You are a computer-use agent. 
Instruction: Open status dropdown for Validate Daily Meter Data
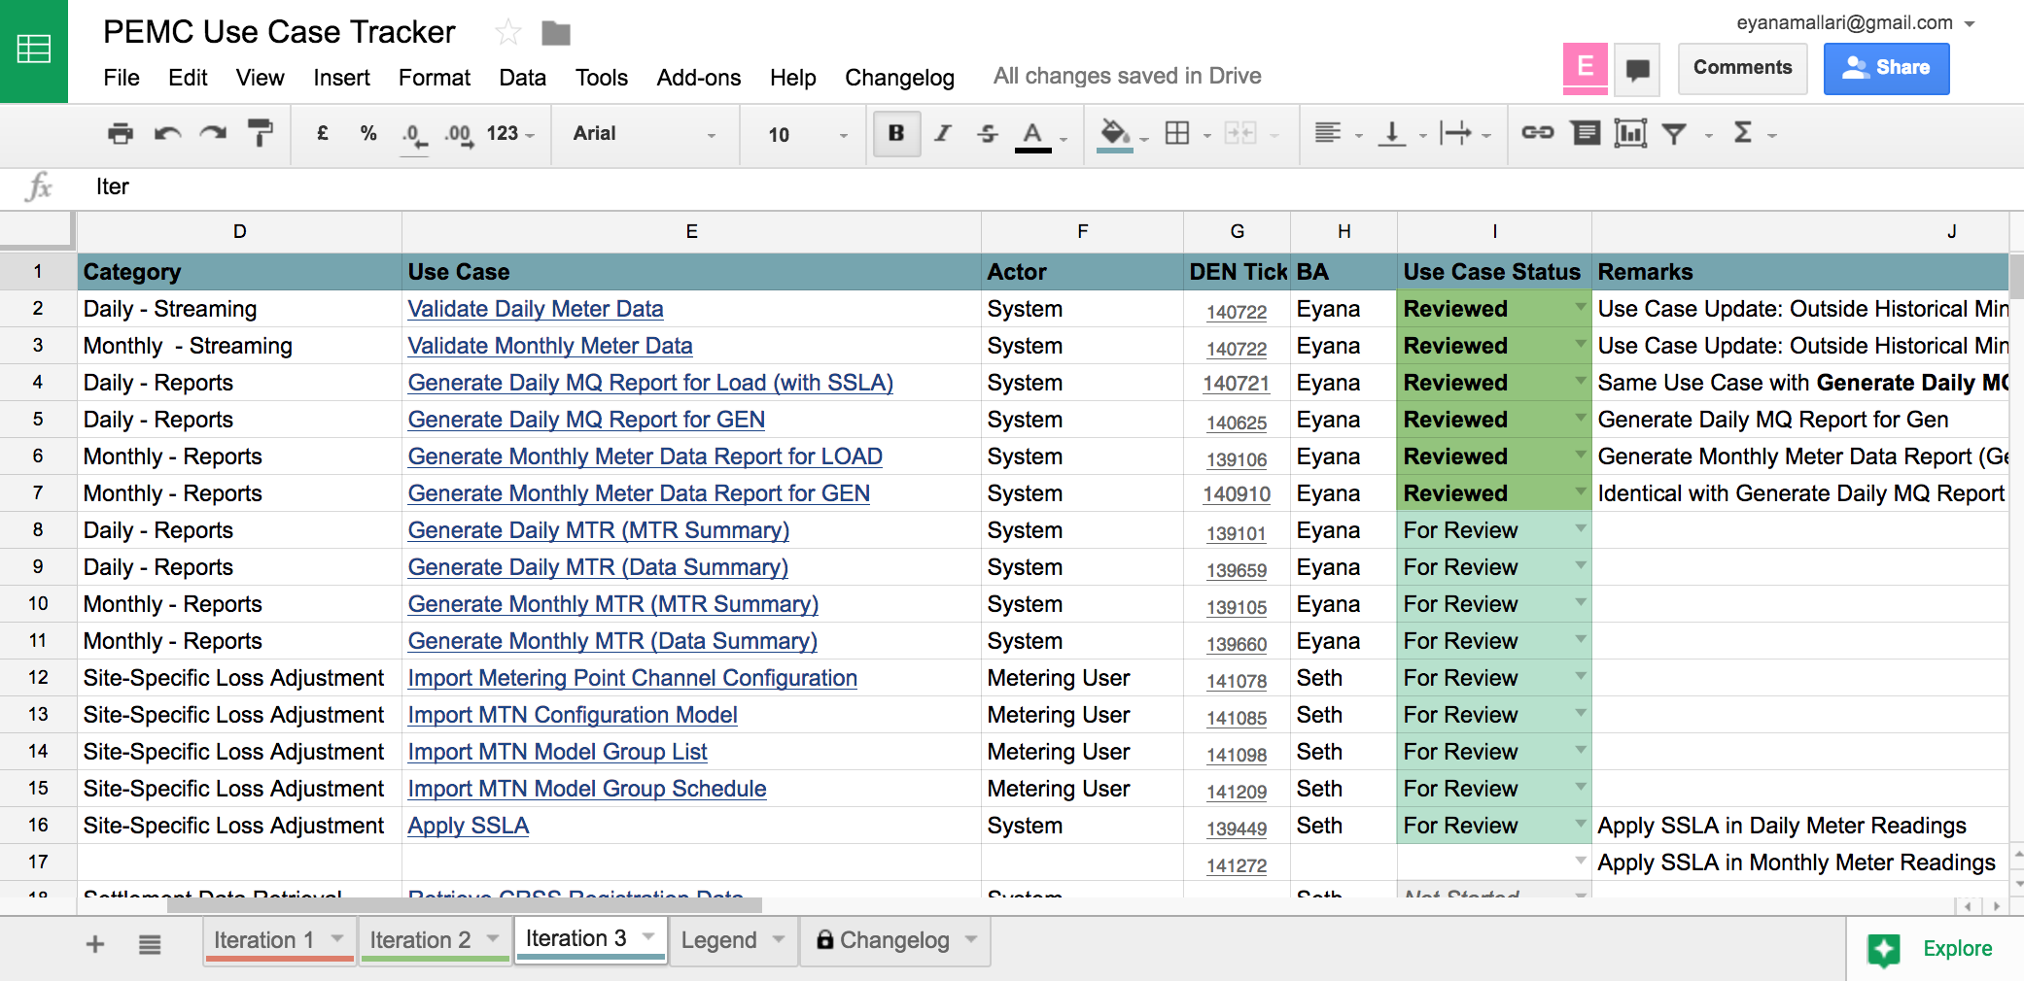(1581, 307)
